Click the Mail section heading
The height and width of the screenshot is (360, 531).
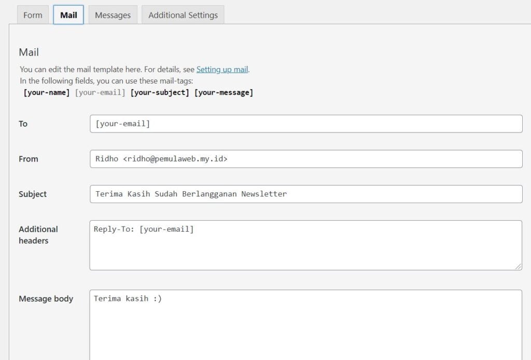click(29, 52)
